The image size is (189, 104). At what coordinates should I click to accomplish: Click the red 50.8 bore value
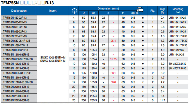(113, 82)
